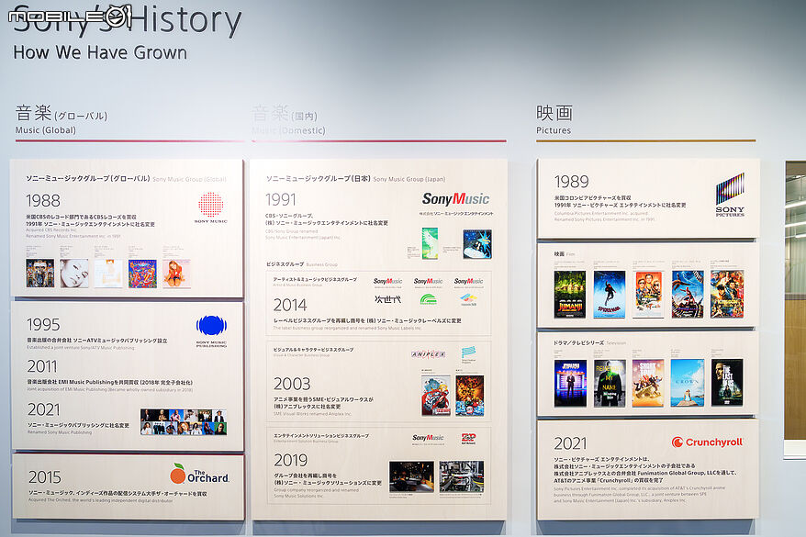Click the SonyMusic logo in 2019 section
806x537 pixels.
[428, 438]
